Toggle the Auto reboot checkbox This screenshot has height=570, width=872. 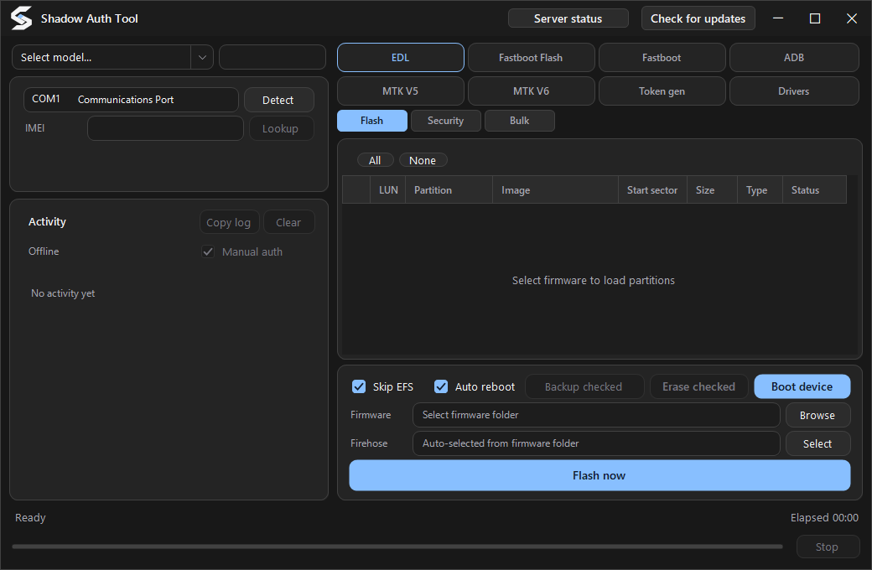(x=441, y=386)
